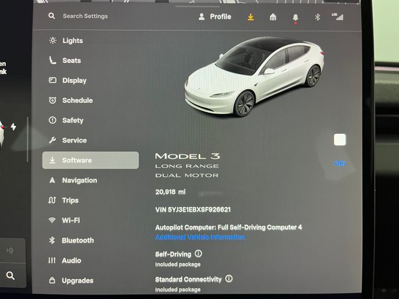The width and height of the screenshot is (399, 299).
Task: Show info for Self-Driving package
Action: 198,254
